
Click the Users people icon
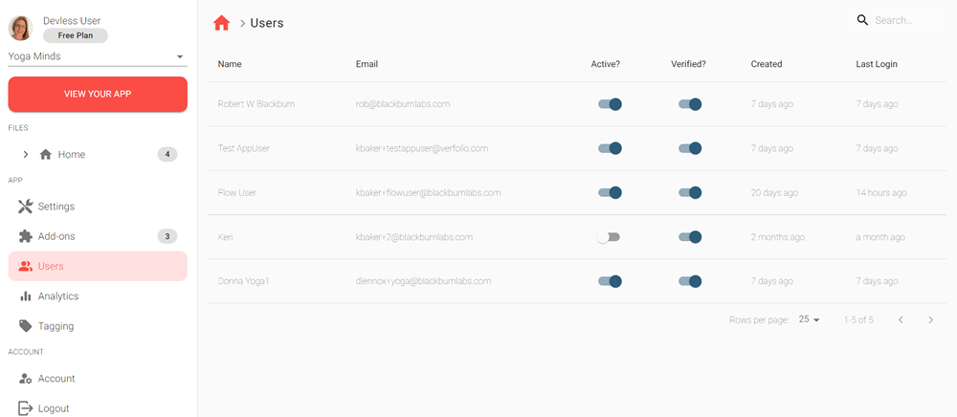(25, 266)
